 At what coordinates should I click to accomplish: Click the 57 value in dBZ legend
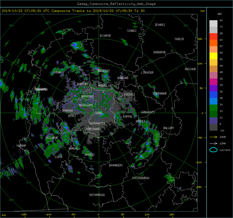221,46
